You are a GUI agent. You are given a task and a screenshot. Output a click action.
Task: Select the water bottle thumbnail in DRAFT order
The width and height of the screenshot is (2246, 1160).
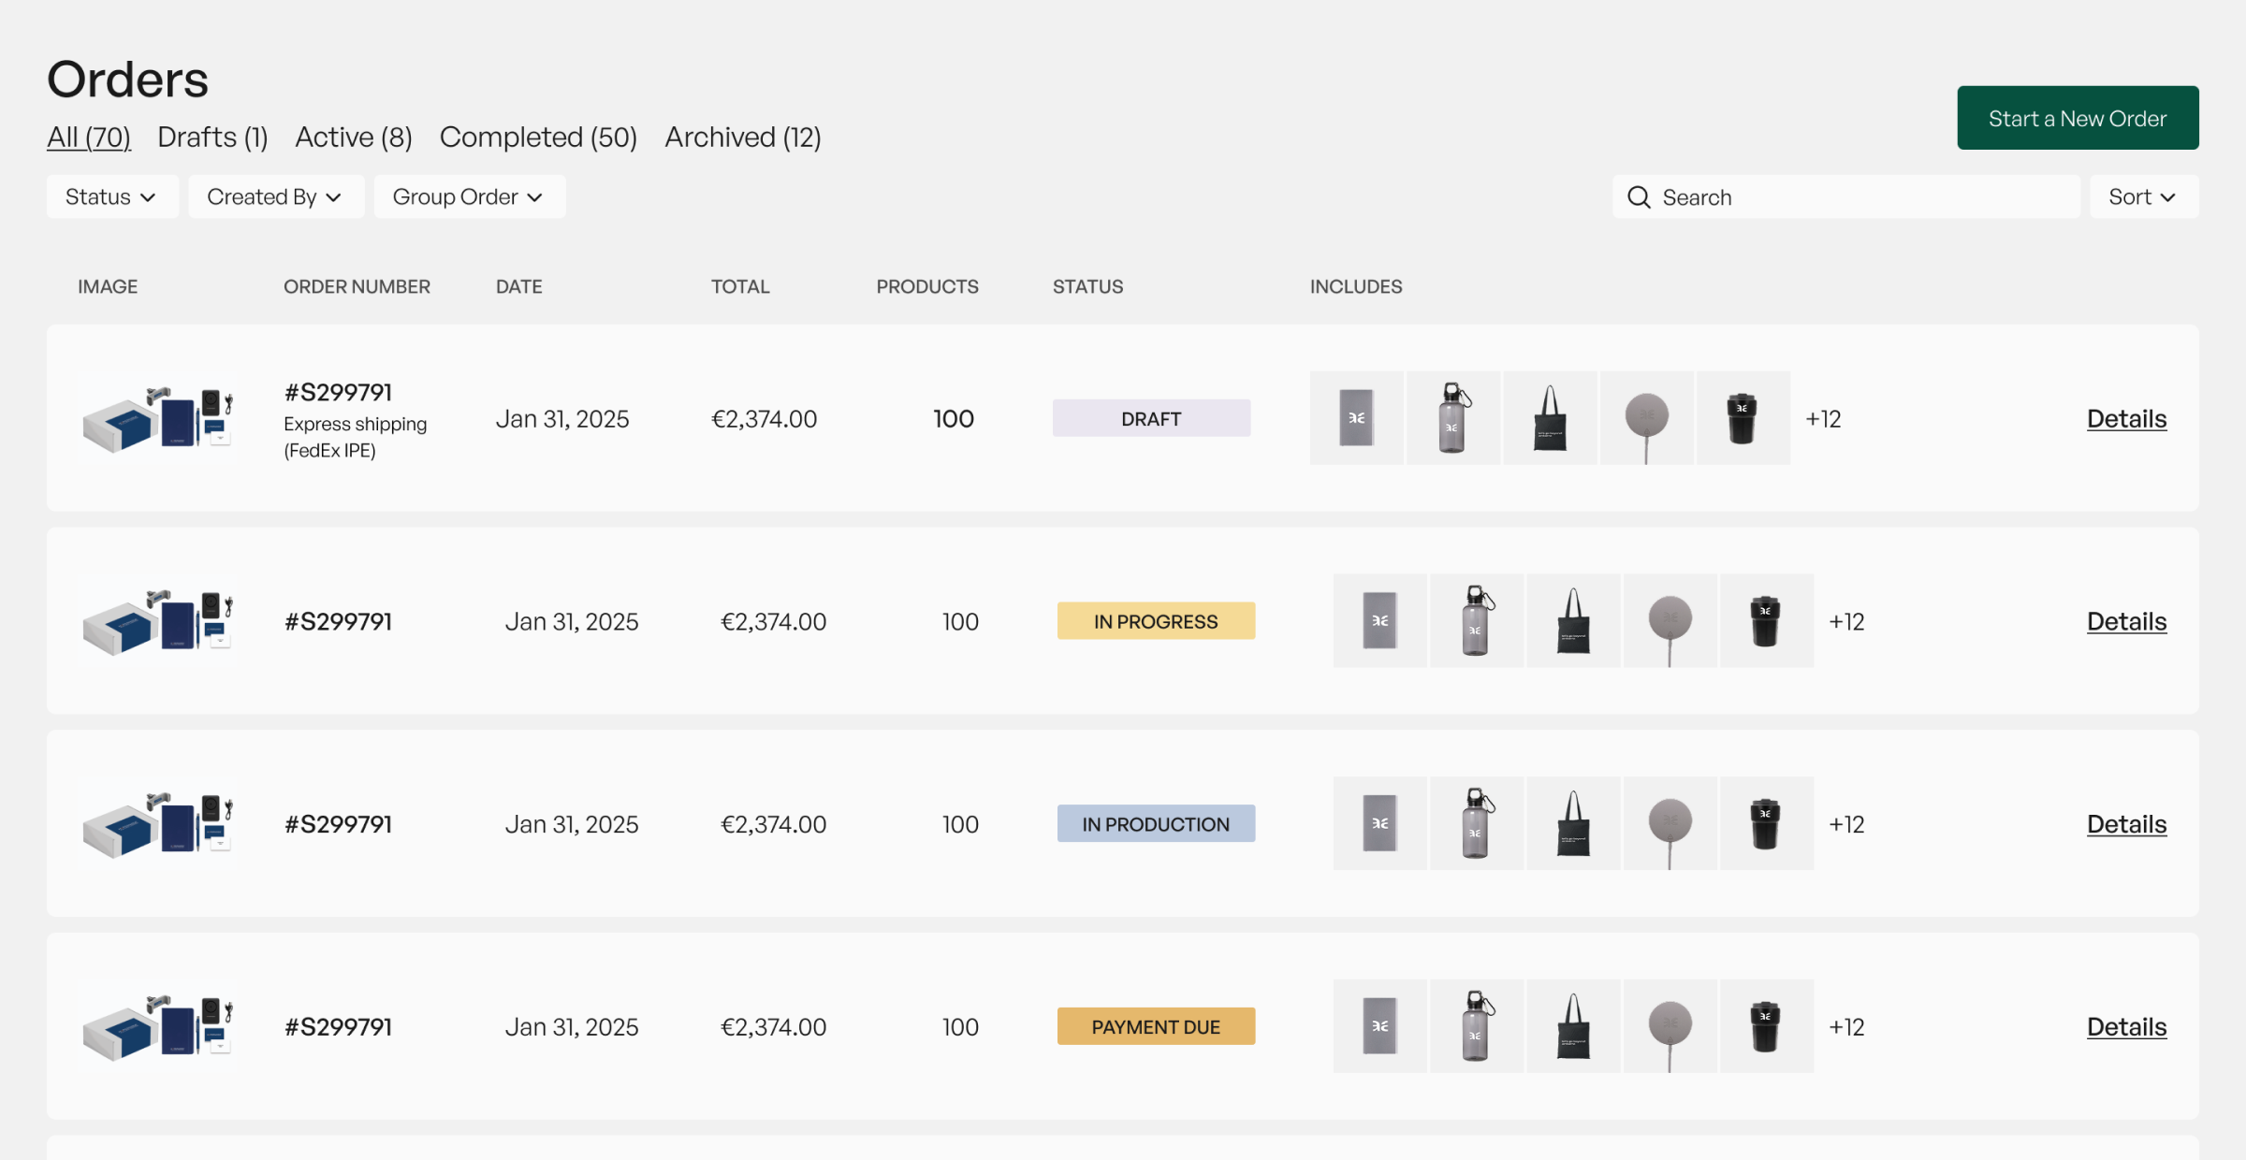pos(1453,418)
